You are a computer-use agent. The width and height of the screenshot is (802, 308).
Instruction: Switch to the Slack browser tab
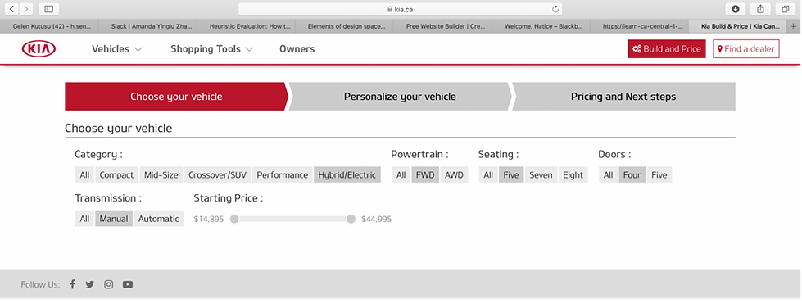point(152,25)
